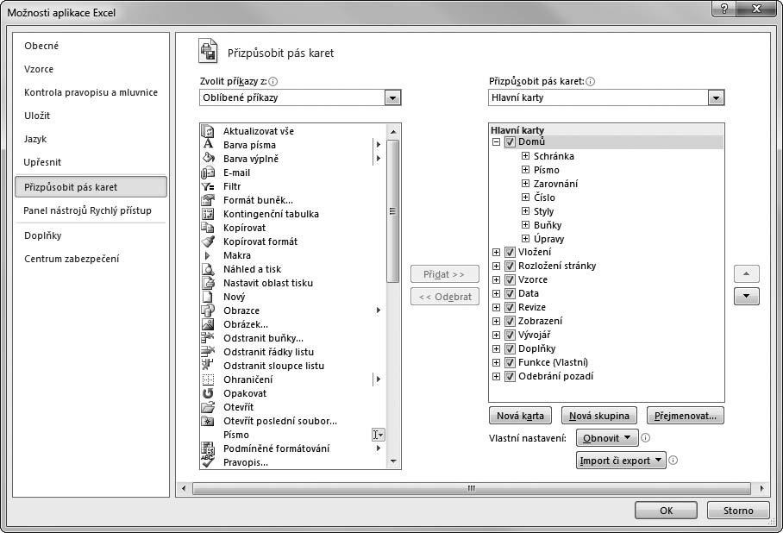783x533 pixels.
Task: Click the Nová karta button
Action: pyautogui.click(x=520, y=416)
